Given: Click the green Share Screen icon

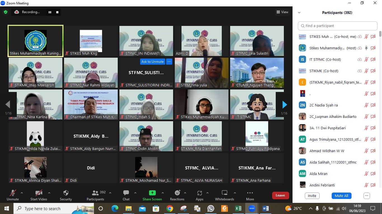Looking at the screenshot, I should coord(152,193).
